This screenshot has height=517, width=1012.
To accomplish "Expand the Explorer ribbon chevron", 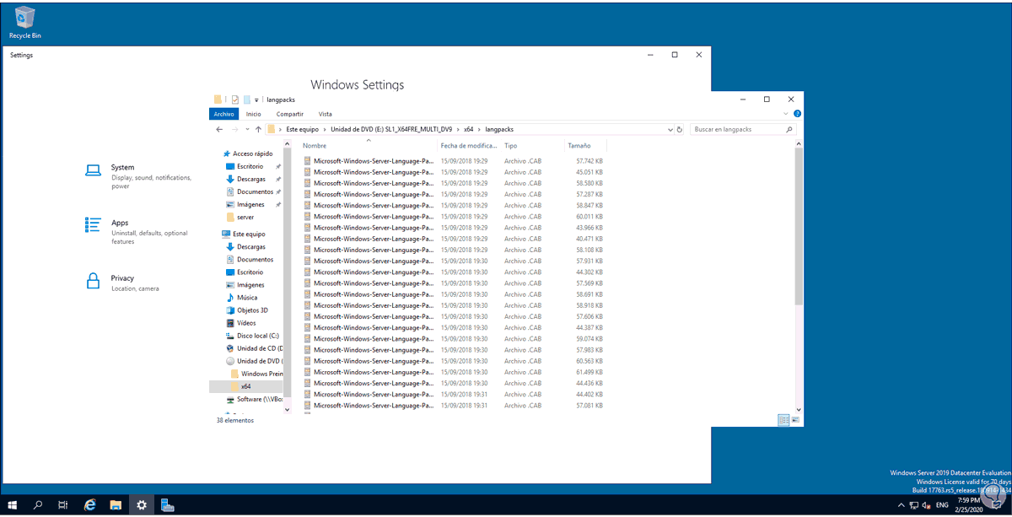I will [x=788, y=113].
